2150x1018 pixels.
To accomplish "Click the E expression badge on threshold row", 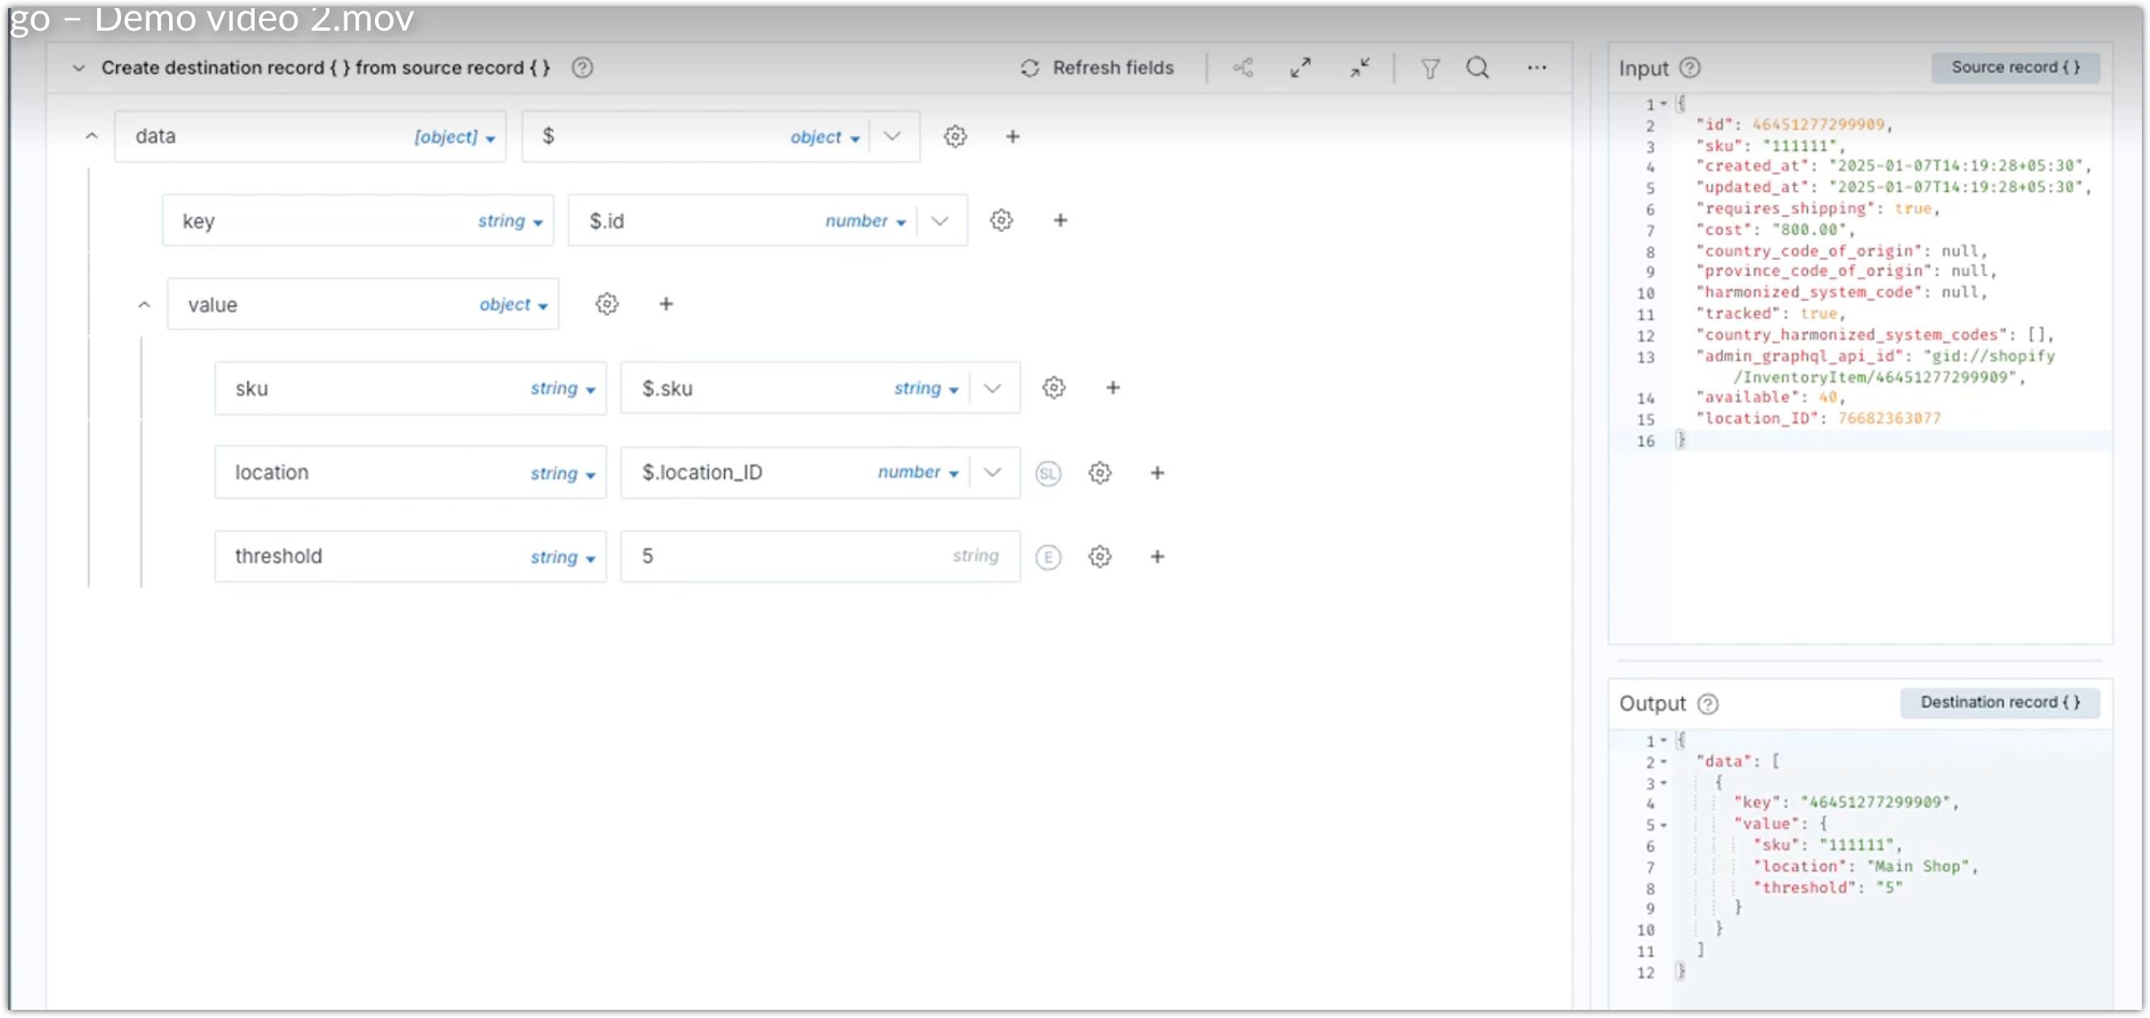I will [x=1048, y=557].
